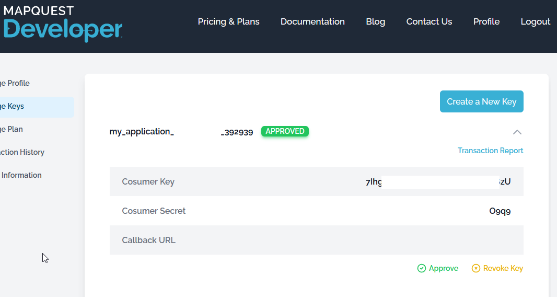
Task: Open the Profile page in the header
Action: click(x=486, y=21)
